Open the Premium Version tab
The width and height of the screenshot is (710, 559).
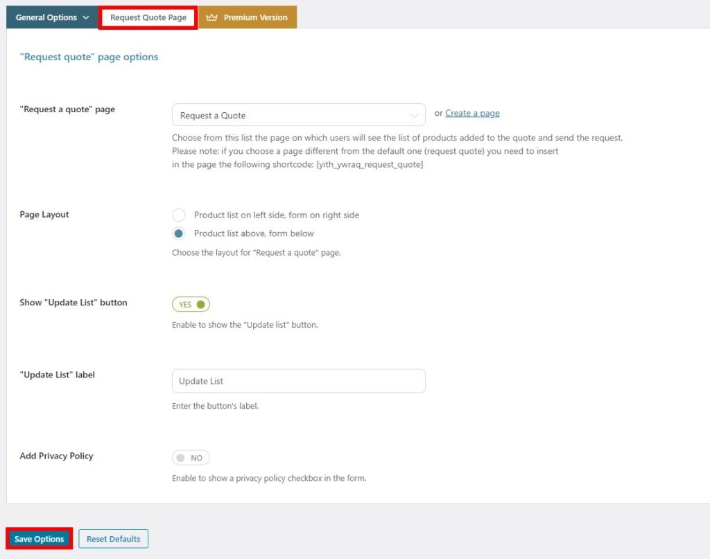tap(248, 17)
